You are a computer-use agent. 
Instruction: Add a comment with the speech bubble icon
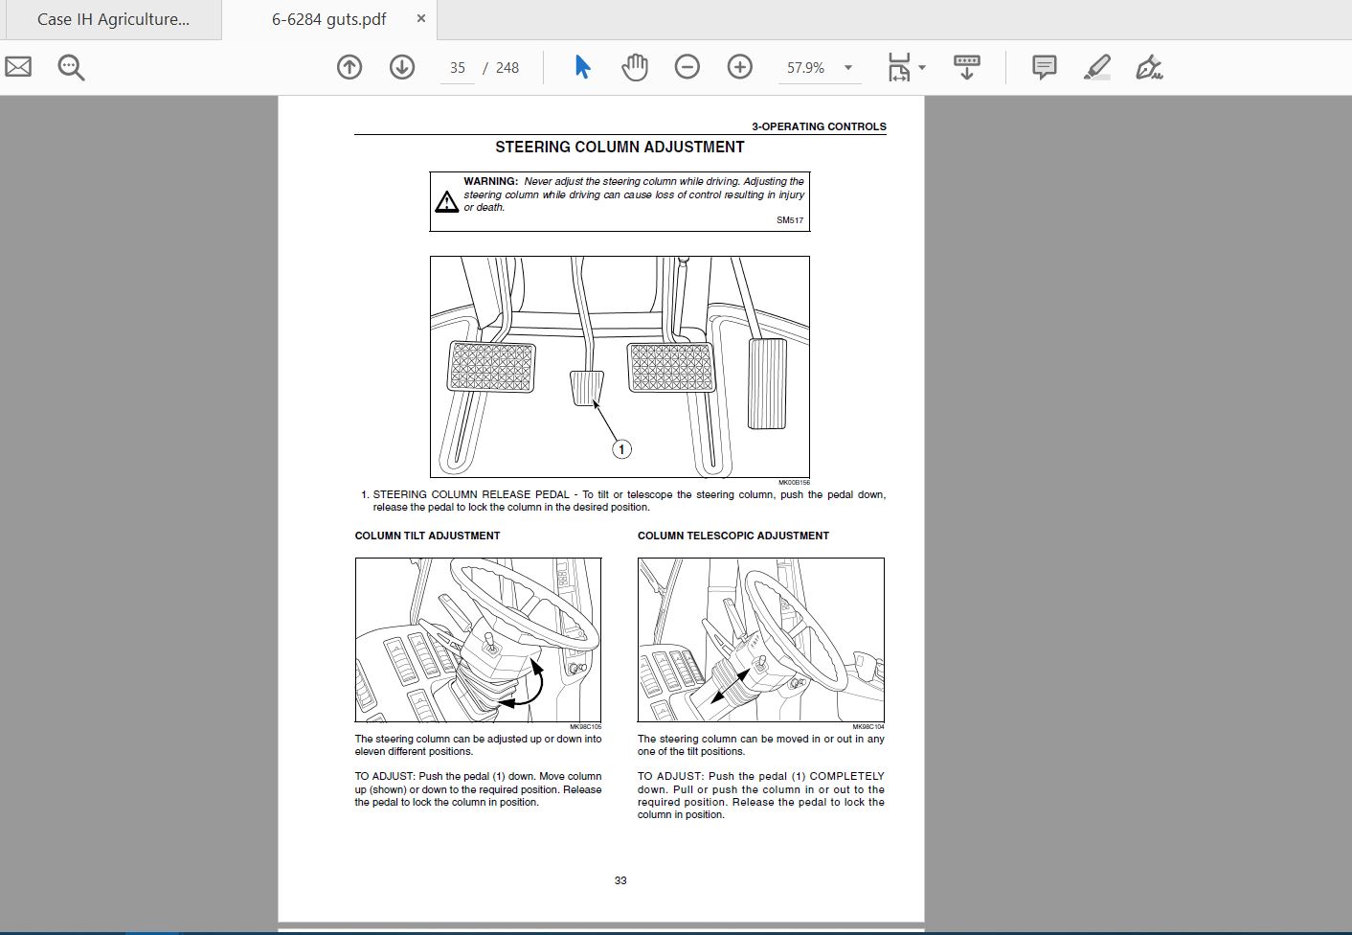pyautogui.click(x=1044, y=67)
